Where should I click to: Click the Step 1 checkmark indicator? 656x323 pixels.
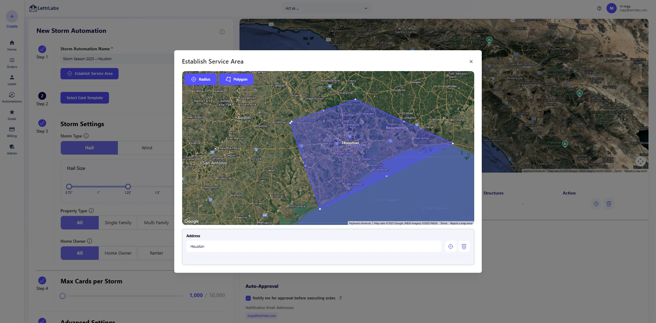point(42,49)
